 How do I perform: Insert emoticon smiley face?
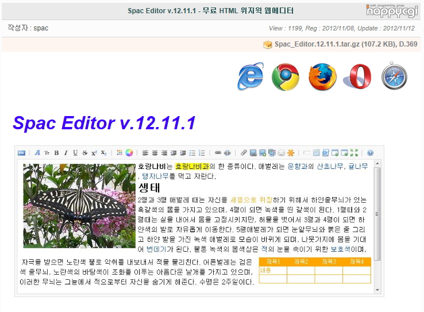[281, 153]
